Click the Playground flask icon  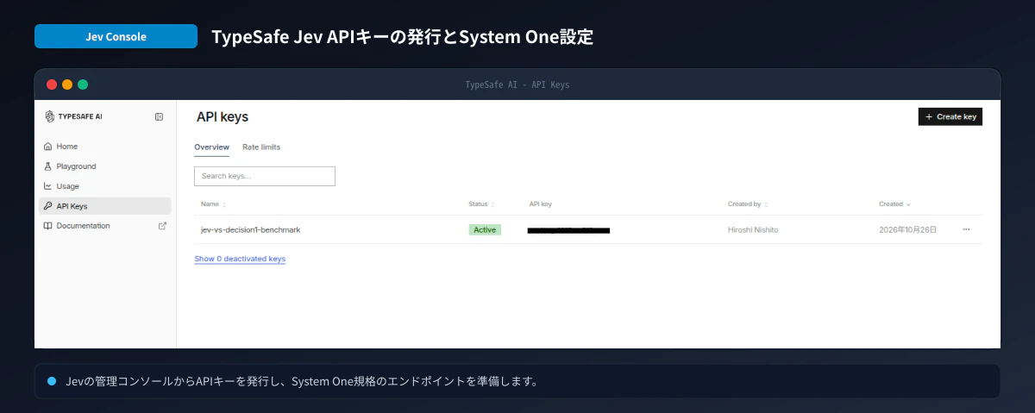48,166
